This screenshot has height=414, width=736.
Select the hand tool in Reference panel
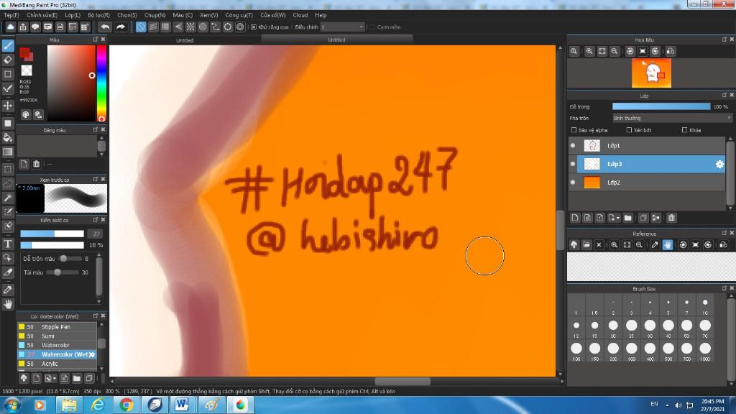click(x=668, y=244)
